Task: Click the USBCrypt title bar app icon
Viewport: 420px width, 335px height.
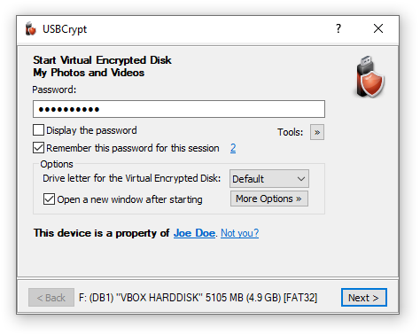Action: [30, 29]
